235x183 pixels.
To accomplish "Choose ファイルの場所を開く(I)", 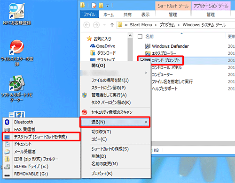I will pos(115,81).
